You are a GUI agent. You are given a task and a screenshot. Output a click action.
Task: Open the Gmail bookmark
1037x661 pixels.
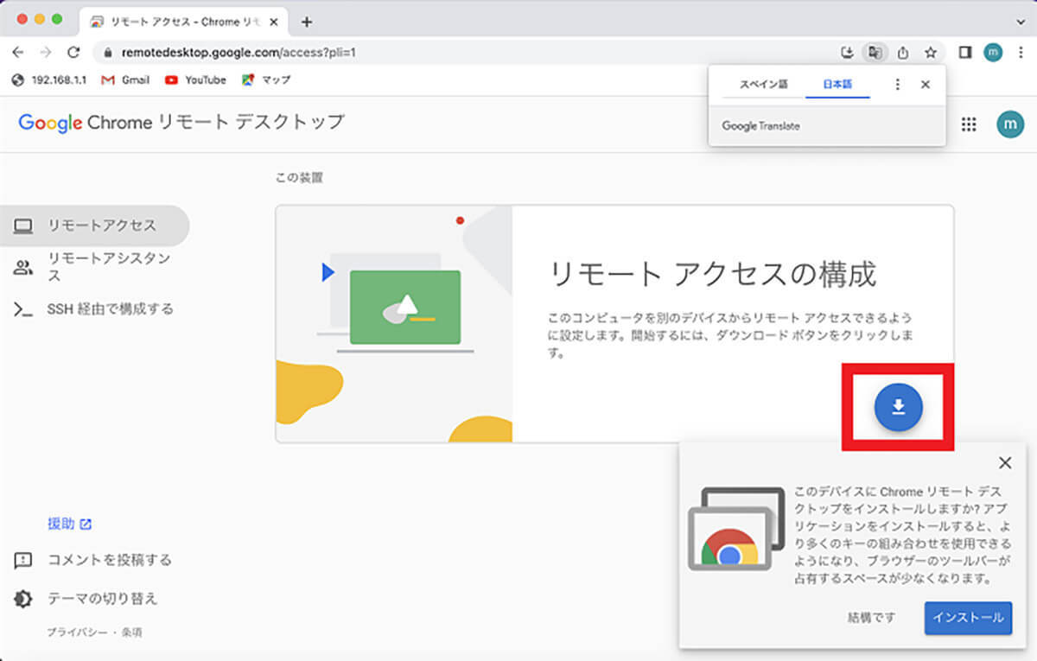(125, 79)
